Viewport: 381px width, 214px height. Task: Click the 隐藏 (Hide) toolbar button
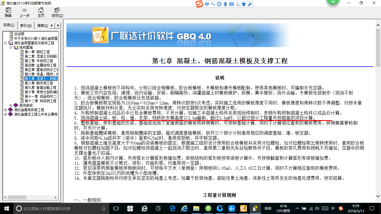coord(8,13)
